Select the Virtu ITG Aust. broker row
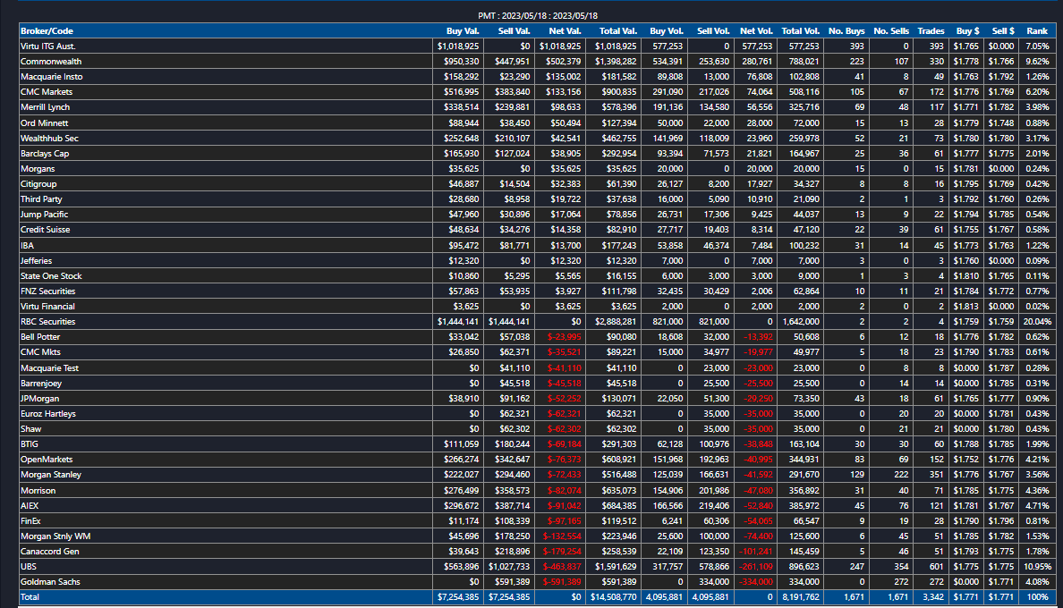The image size is (1063, 608). [538, 46]
